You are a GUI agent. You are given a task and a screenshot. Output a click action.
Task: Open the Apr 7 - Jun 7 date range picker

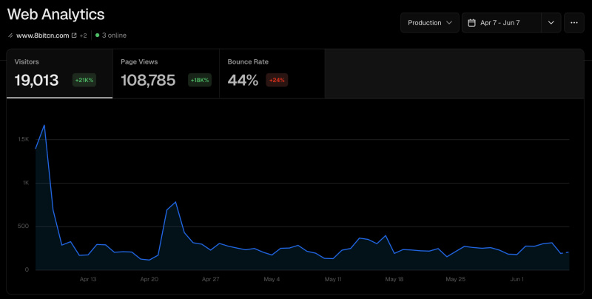[501, 23]
